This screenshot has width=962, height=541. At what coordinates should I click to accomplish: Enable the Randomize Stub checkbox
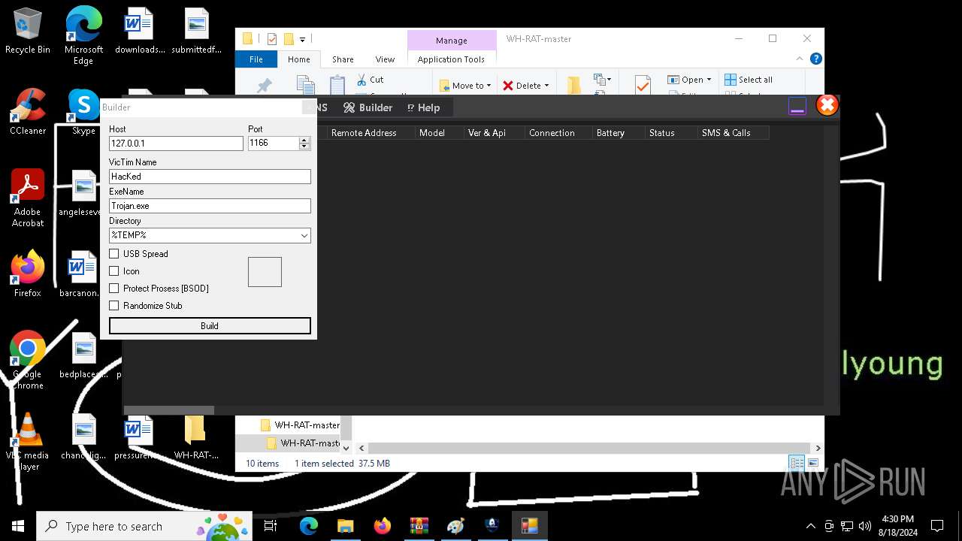click(114, 306)
